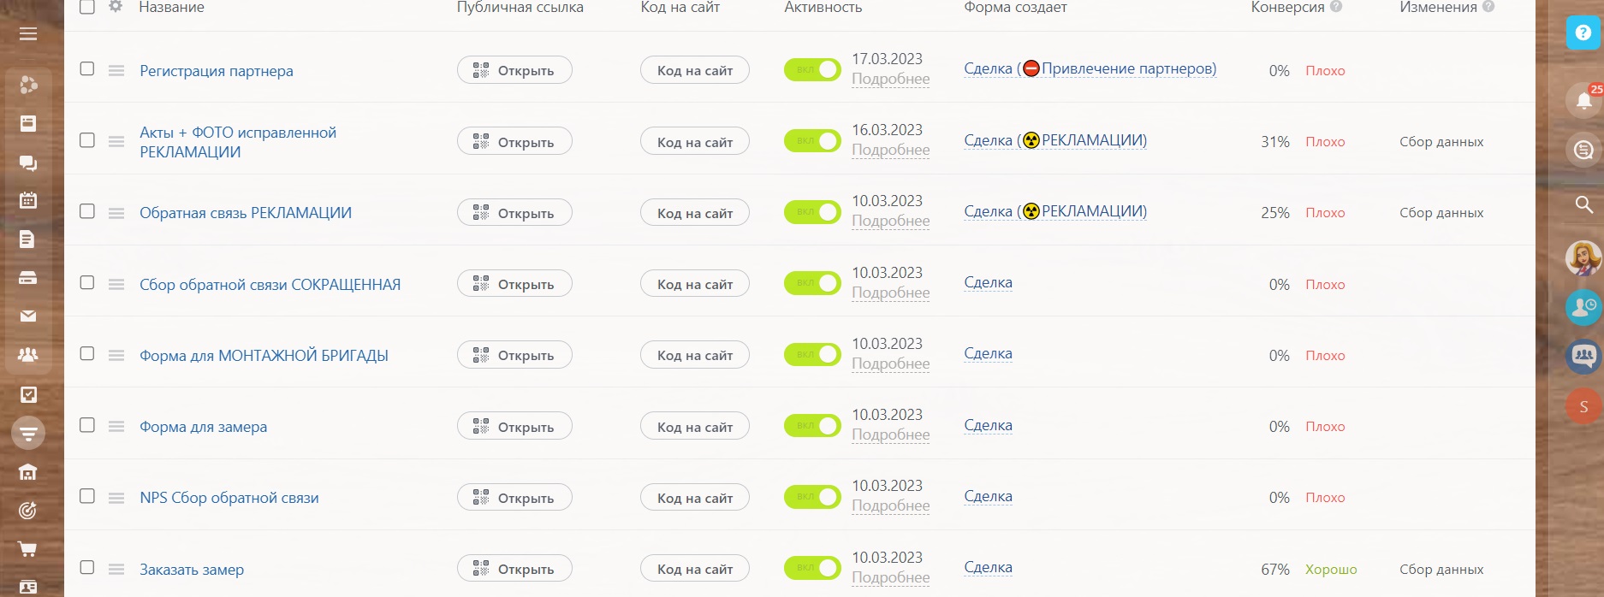
Task: Open the store building icon in left sidebar
Action: [x=28, y=472]
